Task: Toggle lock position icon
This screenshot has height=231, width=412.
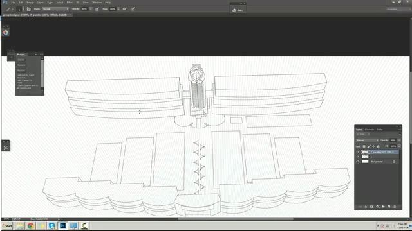Action: click(x=373, y=146)
